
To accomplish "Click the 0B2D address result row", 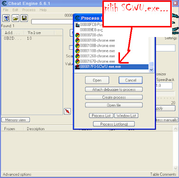I will pyautogui.click(x=32, y=38).
